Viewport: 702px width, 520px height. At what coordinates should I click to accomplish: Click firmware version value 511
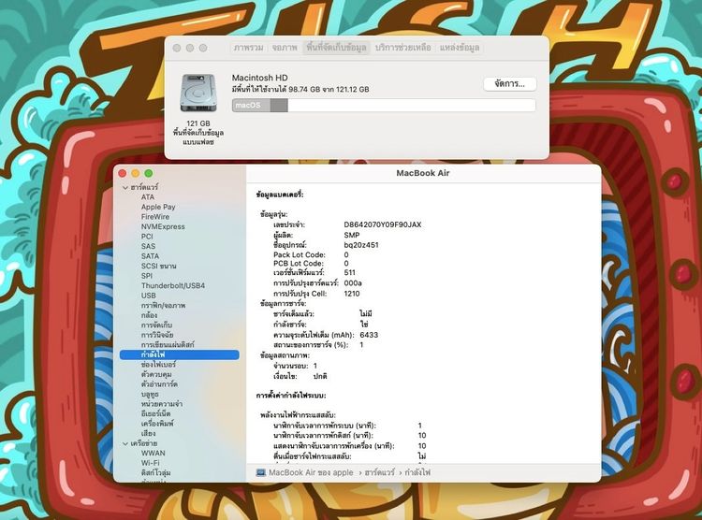(349, 272)
